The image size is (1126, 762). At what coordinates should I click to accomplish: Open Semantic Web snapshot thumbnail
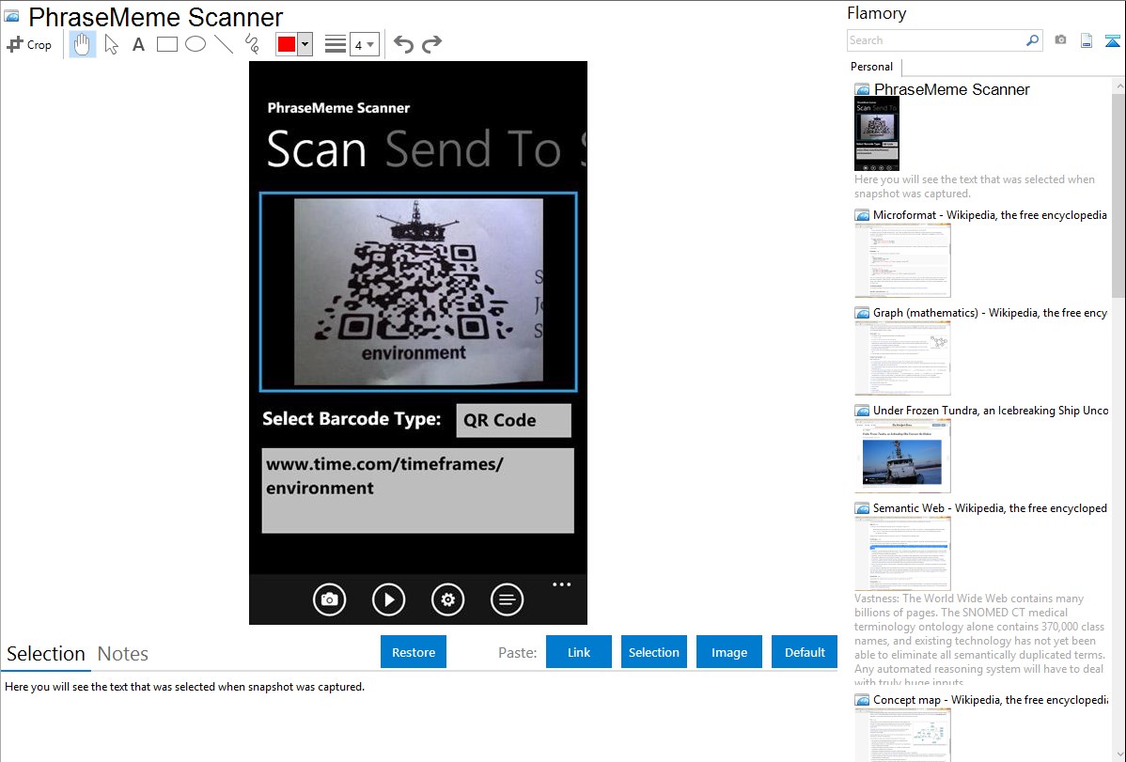[902, 553]
